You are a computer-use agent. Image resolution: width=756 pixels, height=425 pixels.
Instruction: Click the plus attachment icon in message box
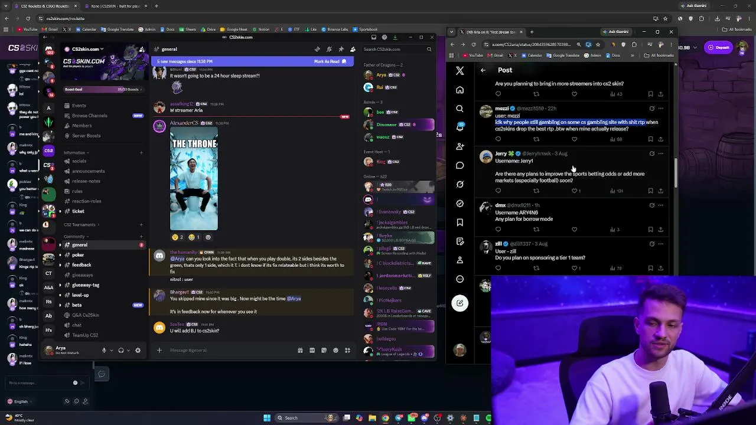point(159,350)
